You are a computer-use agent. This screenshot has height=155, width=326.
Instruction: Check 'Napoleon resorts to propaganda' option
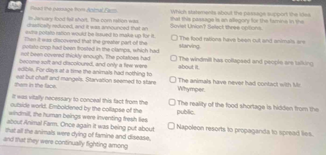pyautogui.click(x=169, y=127)
